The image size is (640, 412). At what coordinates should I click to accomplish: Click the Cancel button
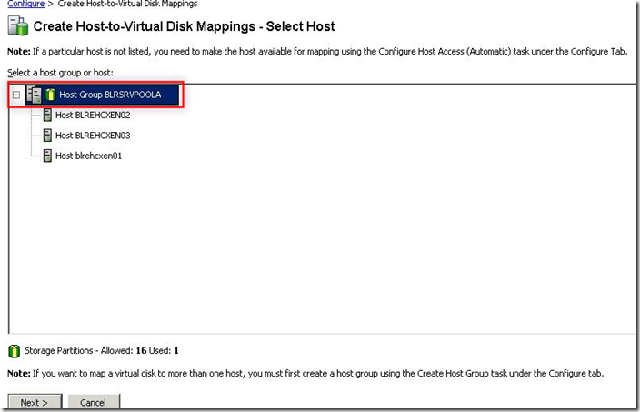94,402
